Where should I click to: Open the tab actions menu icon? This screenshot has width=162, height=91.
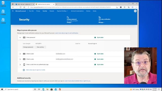tap(13, 4)
